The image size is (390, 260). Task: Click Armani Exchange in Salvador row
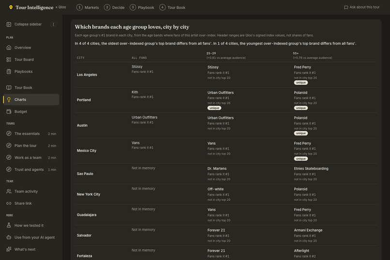click(308, 230)
